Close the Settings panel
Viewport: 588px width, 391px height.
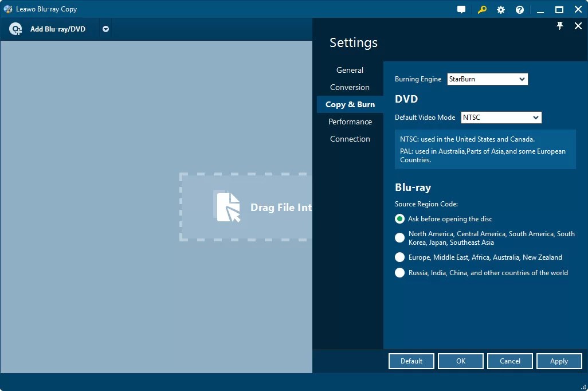(x=578, y=26)
